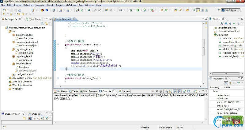Open Package Explorer view menu triangle
245x130 pixels.
(50, 23)
